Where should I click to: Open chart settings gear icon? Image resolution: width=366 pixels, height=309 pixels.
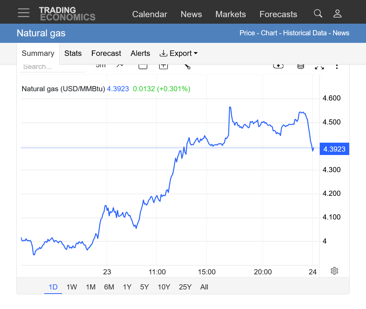tap(334, 271)
